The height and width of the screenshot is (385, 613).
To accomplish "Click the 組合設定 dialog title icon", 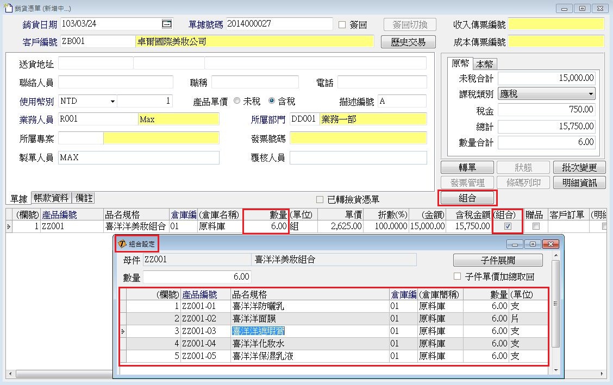I will tap(122, 244).
